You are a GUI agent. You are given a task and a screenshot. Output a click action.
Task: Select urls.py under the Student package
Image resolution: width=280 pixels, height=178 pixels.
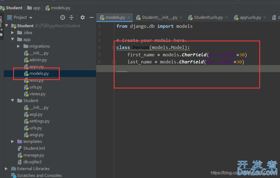point(36,128)
